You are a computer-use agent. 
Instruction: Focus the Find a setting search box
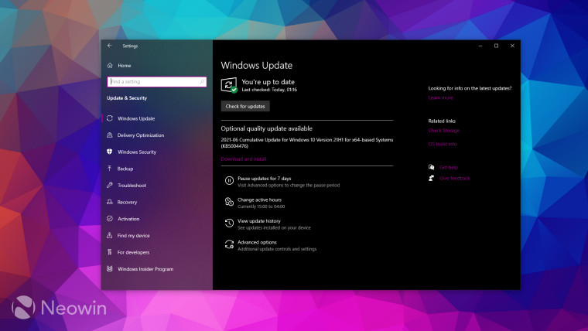[157, 82]
